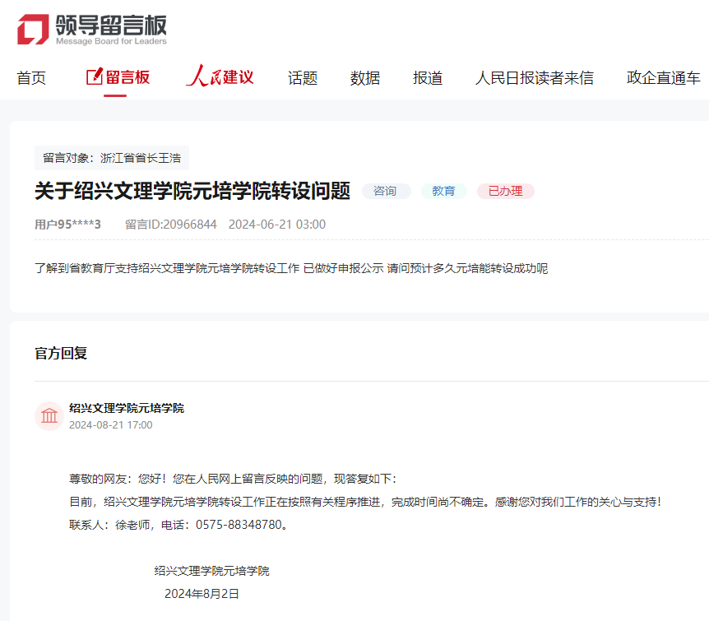This screenshot has height=621, width=709.
Task: Select the 已办理 status tag
Action: (505, 191)
